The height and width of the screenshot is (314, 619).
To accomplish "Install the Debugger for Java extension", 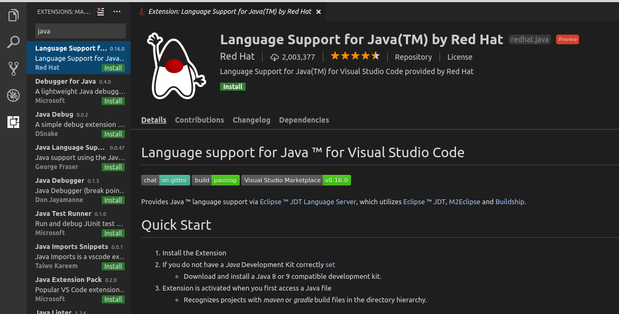I will click(x=113, y=101).
